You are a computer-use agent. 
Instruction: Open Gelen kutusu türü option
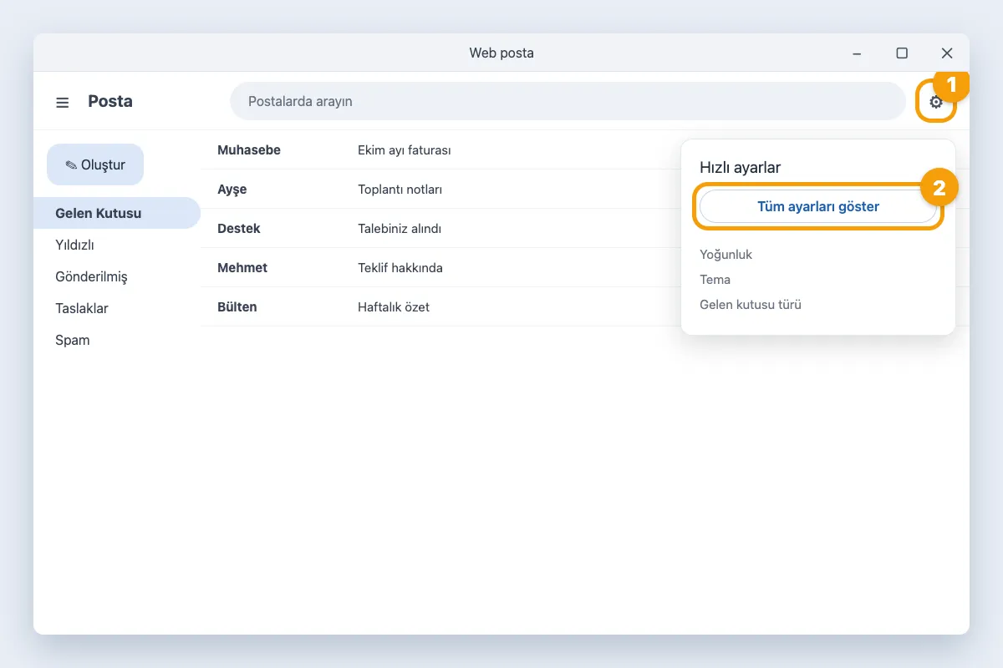coord(751,305)
